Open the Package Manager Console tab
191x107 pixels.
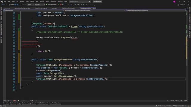pos(29,103)
